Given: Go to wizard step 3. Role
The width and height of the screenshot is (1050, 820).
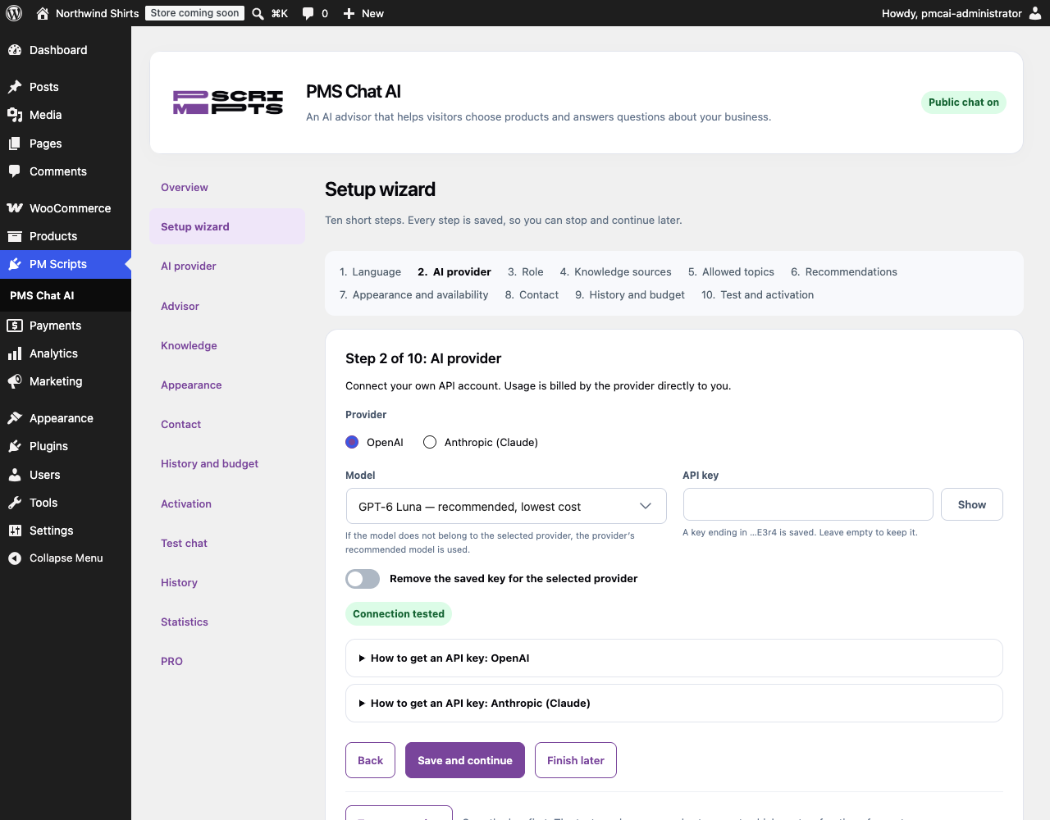Looking at the screenshot, I should click(525, 272).
